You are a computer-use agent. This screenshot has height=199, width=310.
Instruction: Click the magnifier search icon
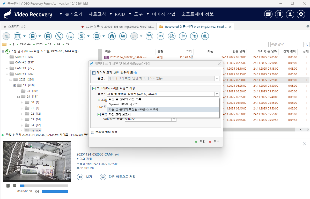click(x=306, y=44)
